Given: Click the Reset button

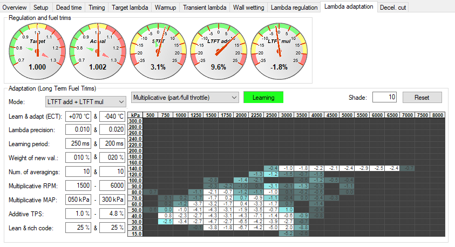Looking at the screenshot, I should point(422,98).
